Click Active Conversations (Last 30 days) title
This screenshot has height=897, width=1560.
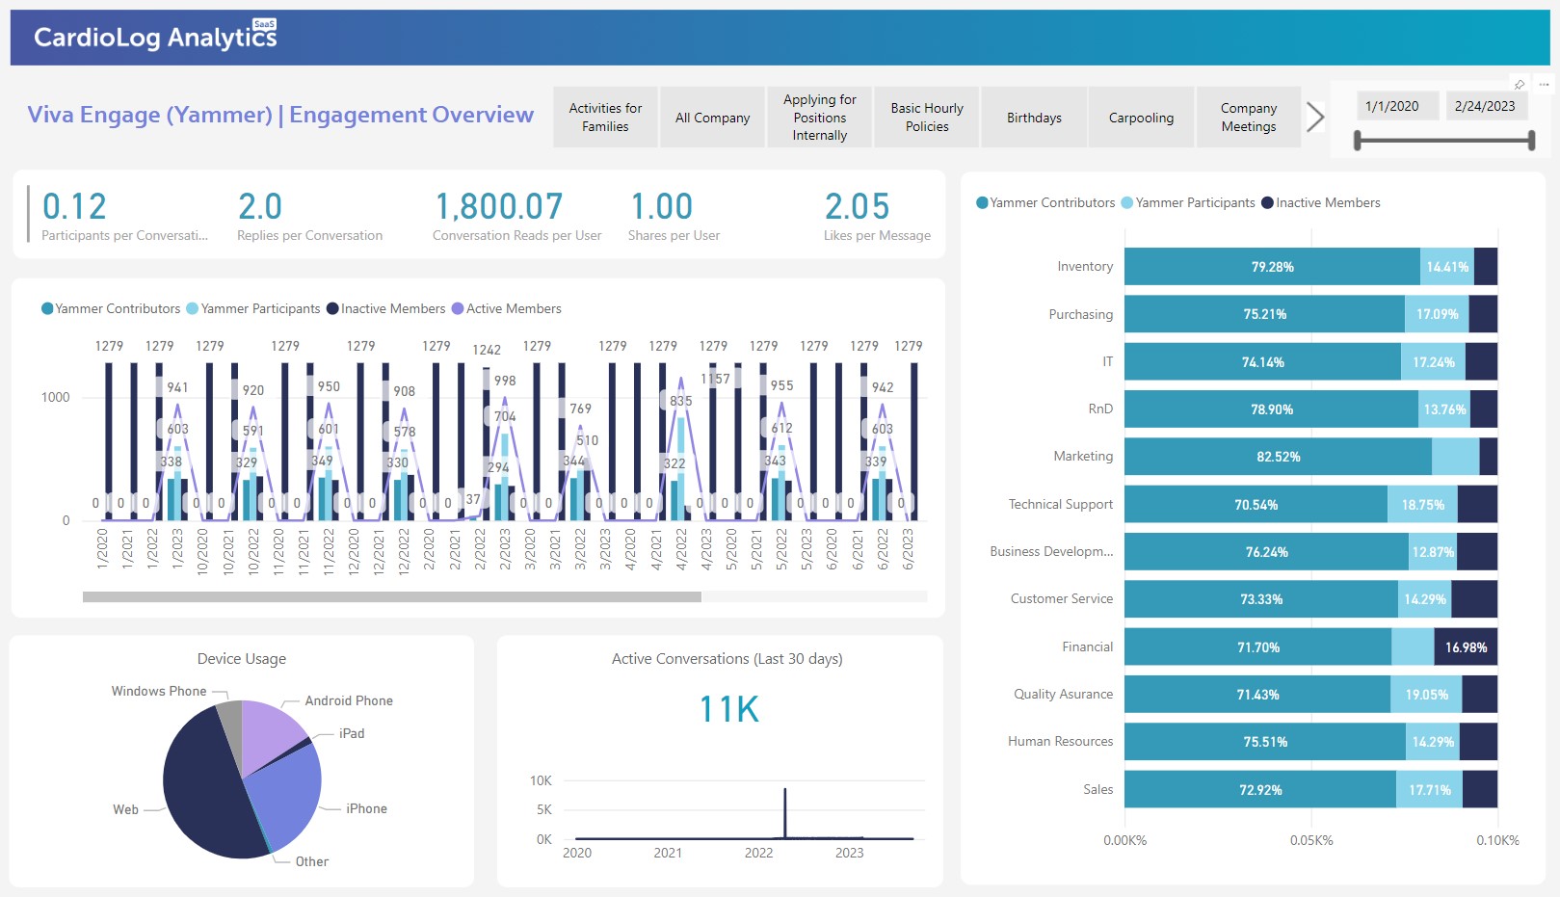coord(727,659)
